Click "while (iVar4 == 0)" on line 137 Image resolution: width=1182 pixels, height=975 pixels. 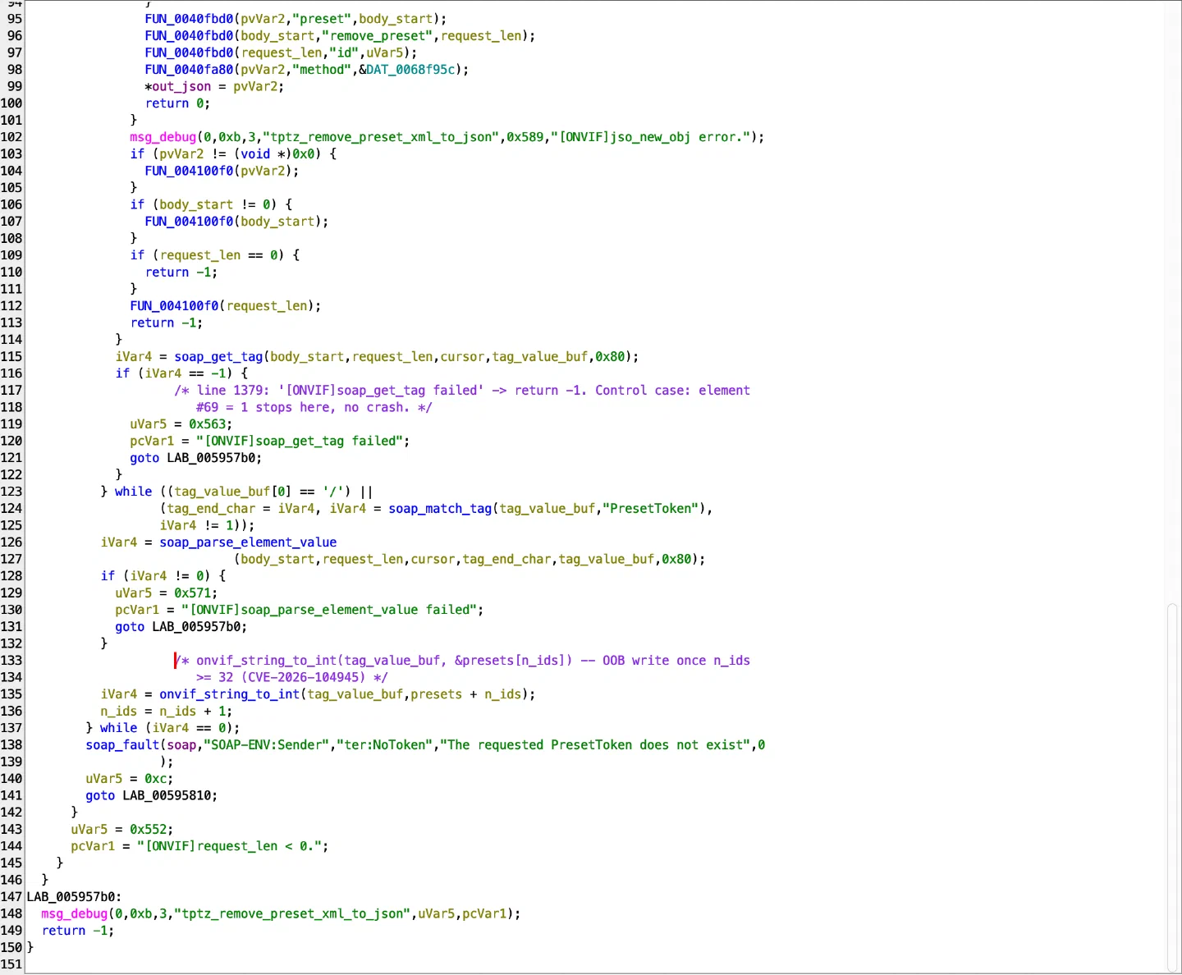[170, 727]
